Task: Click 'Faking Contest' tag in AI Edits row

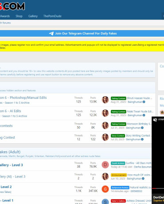Action: [118, 112]
